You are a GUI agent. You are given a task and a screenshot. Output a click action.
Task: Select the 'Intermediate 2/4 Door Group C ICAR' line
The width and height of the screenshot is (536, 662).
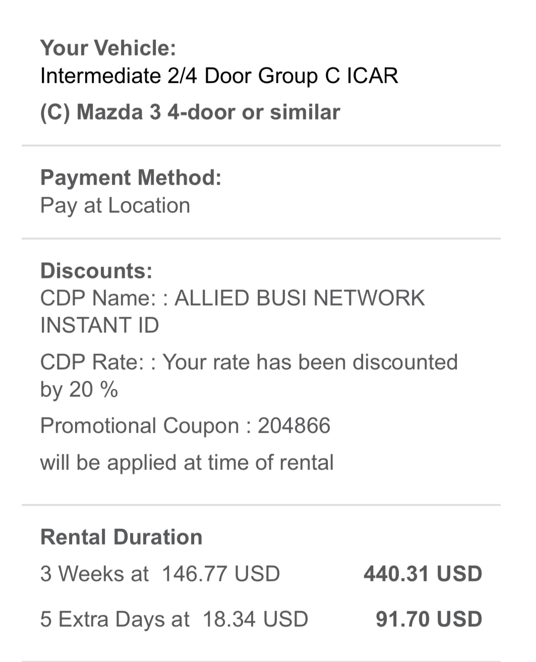[x=219, y=76]
